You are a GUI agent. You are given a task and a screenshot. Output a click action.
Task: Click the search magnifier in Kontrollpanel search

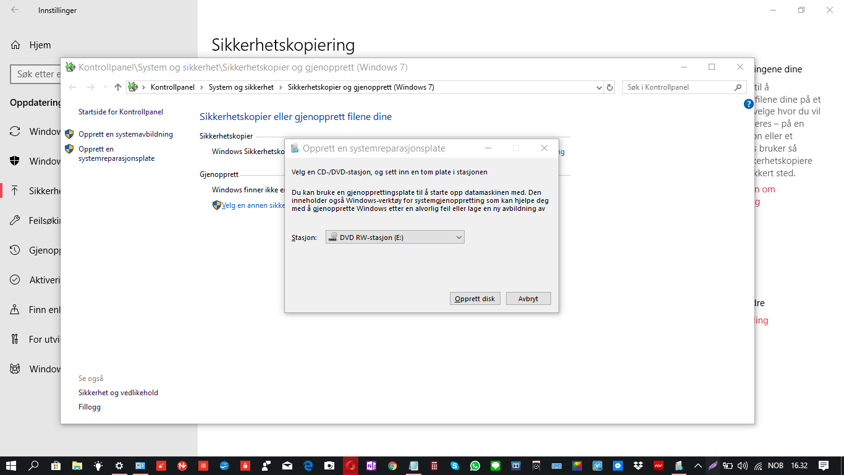[738, 87]
